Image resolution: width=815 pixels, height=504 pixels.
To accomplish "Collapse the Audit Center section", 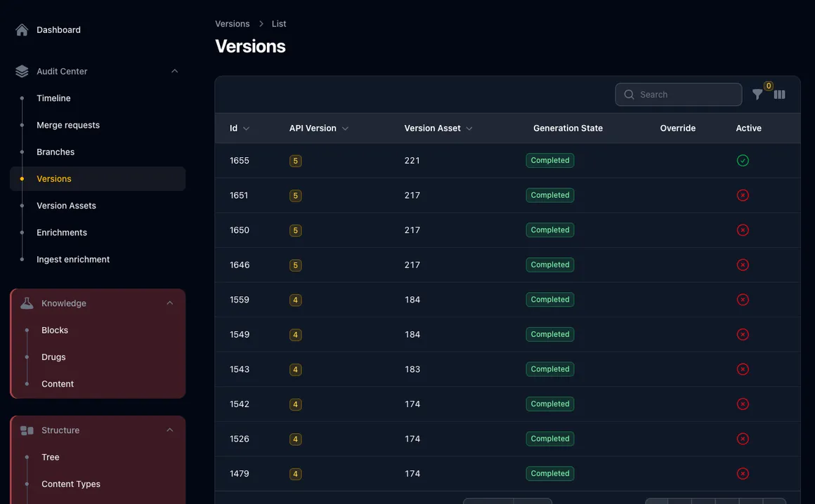I will (175, 71).
